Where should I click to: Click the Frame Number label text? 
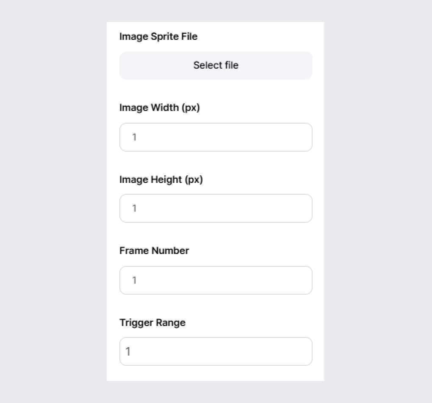click(x=154, y=251)
